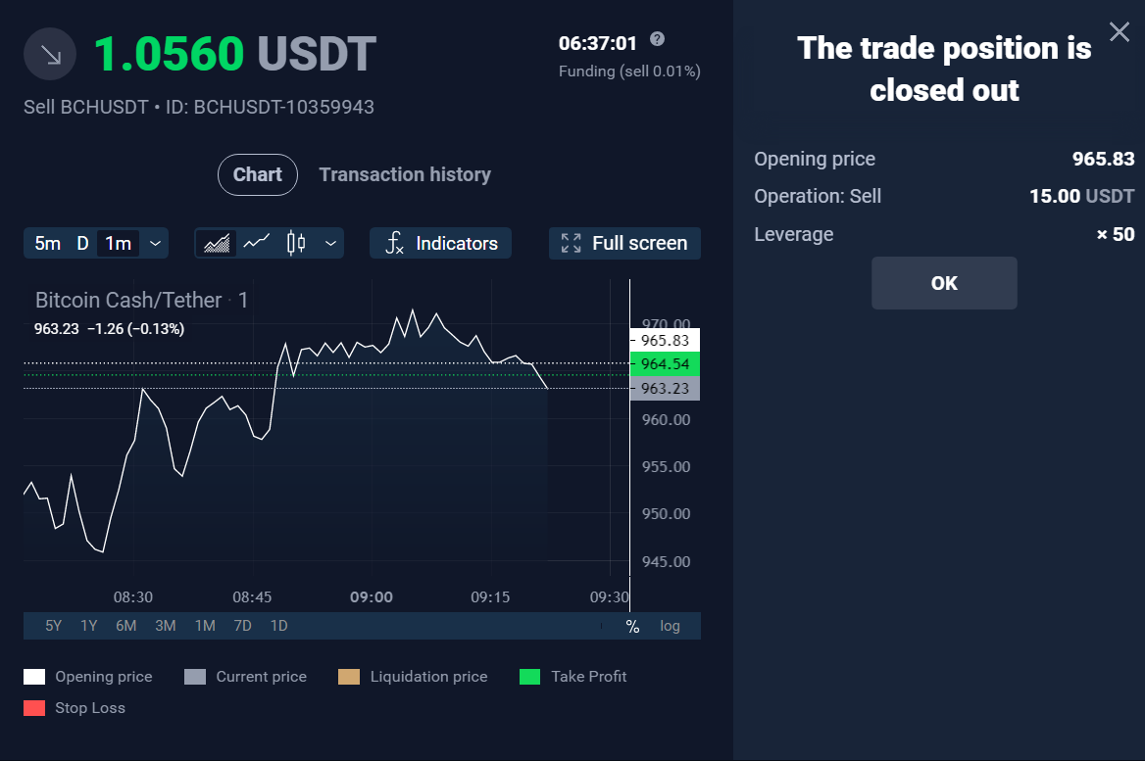The width and height of the screenshot is (1145, 761).
Task: Select the 5m time interval
Action: pyautogui.click(x=47, y=243)
